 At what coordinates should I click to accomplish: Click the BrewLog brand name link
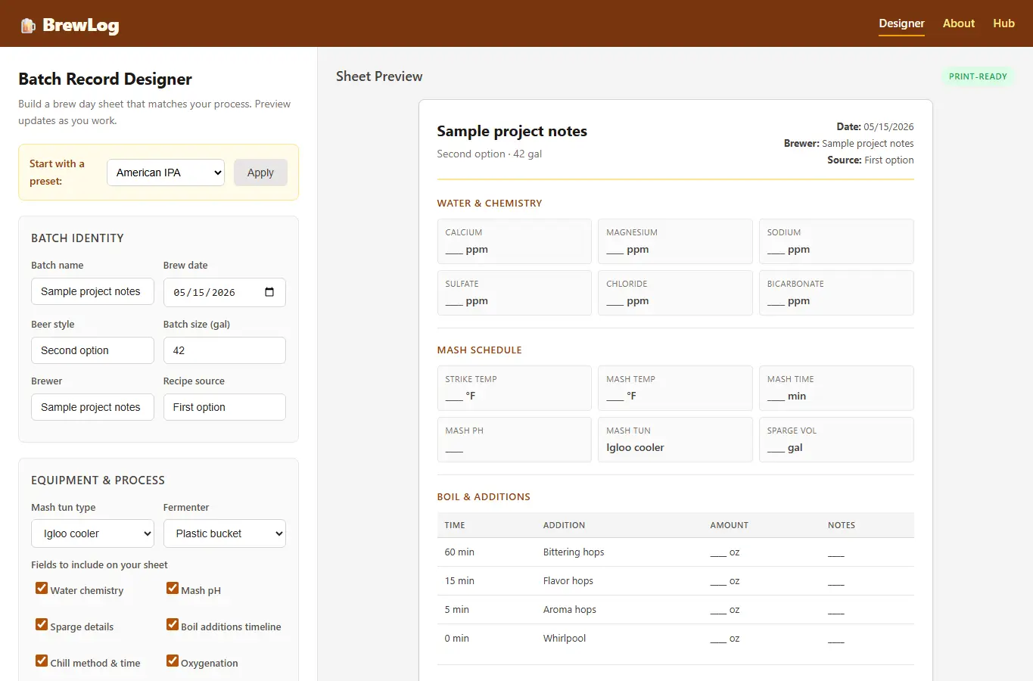pos(80,25)
